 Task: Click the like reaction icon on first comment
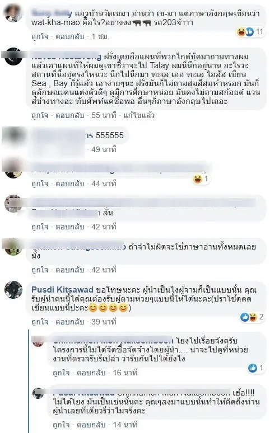[x=249, y=32]
